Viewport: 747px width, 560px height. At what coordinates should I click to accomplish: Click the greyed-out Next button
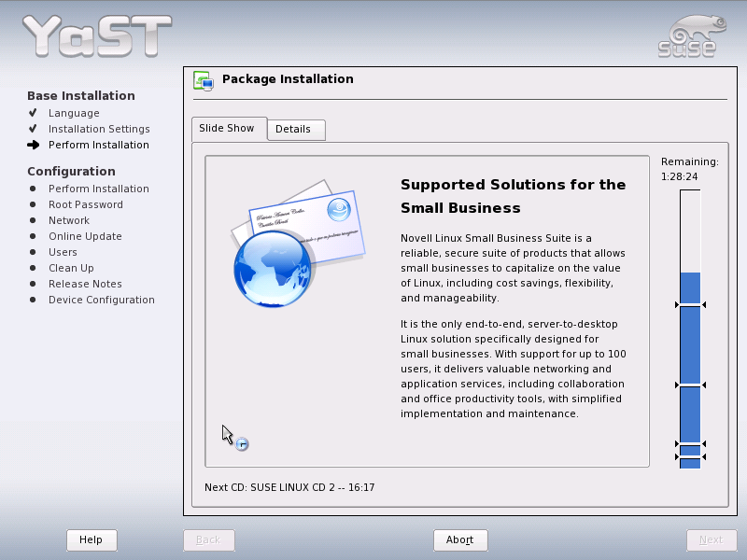tap(712, 540)
